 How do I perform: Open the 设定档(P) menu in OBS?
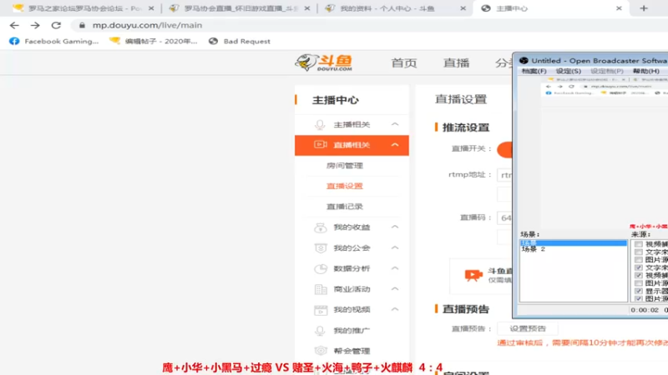607,71
